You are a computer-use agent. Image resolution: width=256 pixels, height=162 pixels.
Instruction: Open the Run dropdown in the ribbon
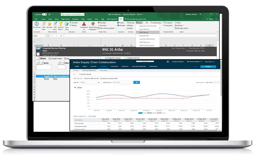pyautogui.click(x=139, y=23)
